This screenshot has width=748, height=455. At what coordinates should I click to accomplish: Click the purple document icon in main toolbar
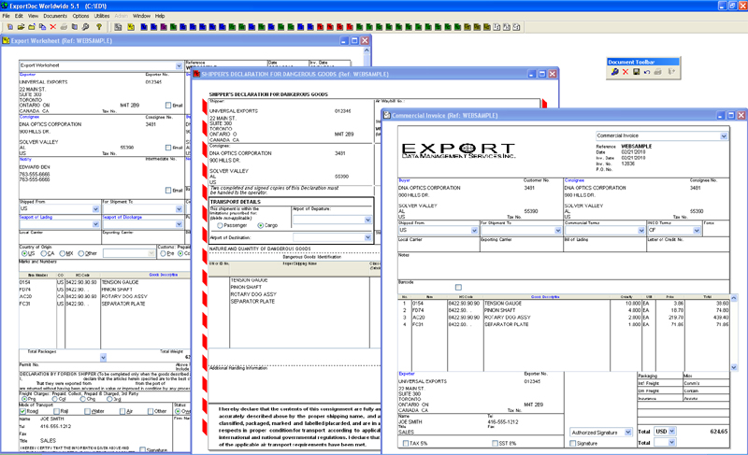pos(164,27)
